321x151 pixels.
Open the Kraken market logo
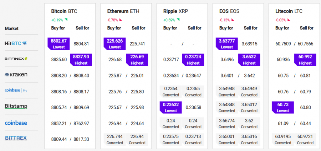16,75
